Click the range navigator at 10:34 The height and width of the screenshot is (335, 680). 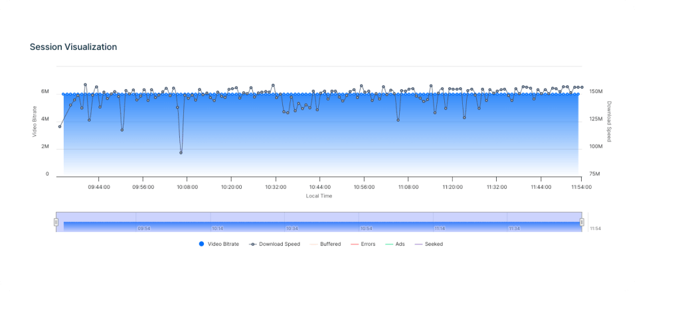292,228
